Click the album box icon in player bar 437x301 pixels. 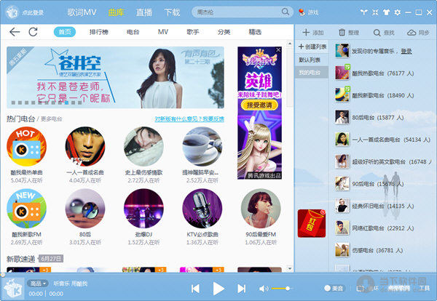coord(14,288)
